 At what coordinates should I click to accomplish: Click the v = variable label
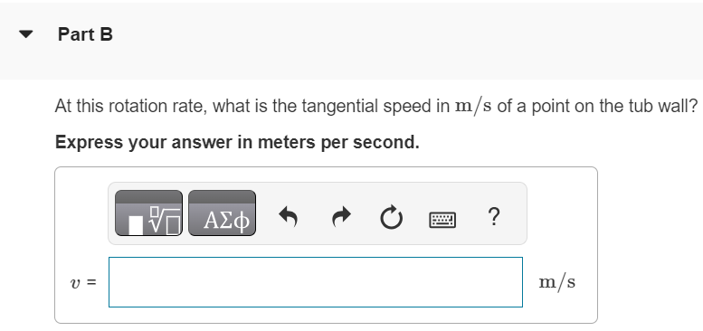pyautogui.click(x=83, y=283)
